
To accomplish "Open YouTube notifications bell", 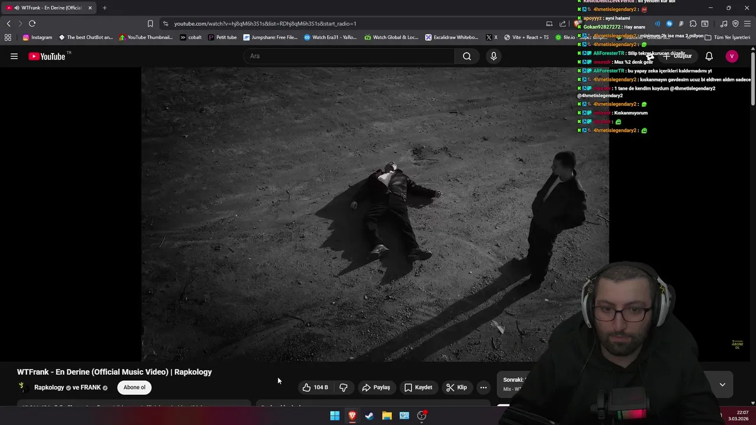I will pos(709,56).
